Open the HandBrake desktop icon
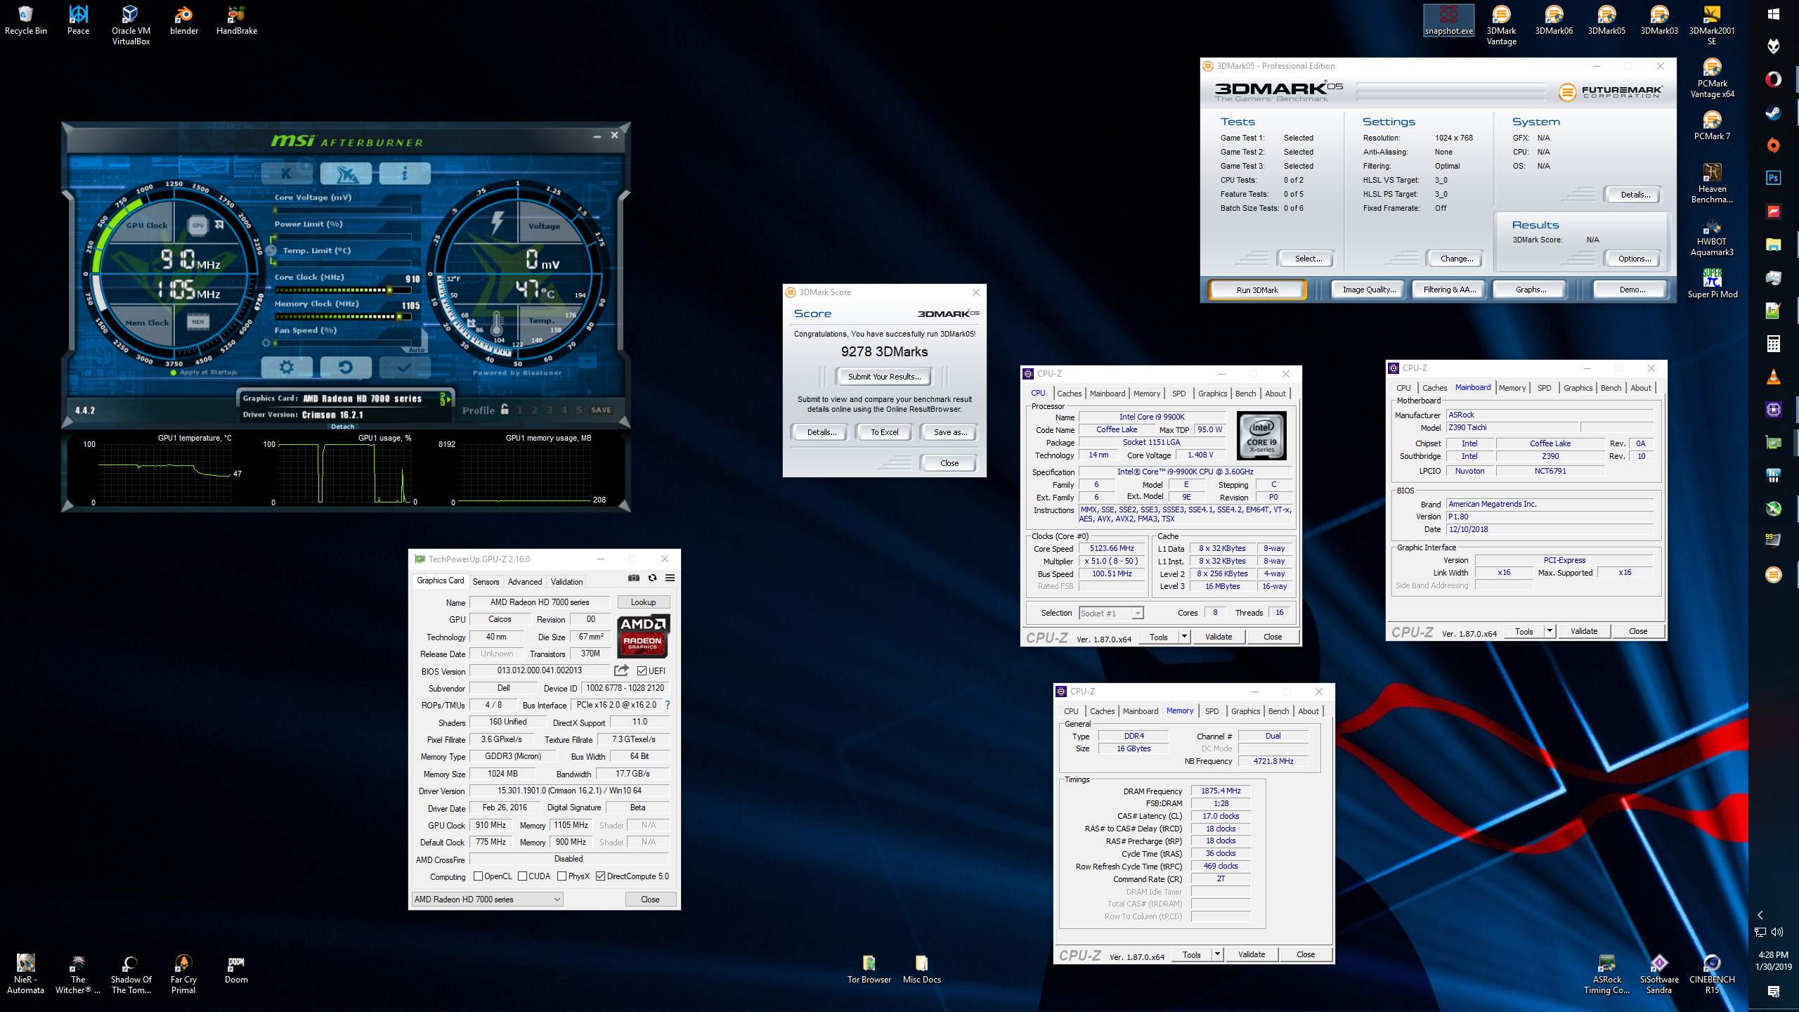Viewport: 1799px width, 1012px height. point(237,20)
